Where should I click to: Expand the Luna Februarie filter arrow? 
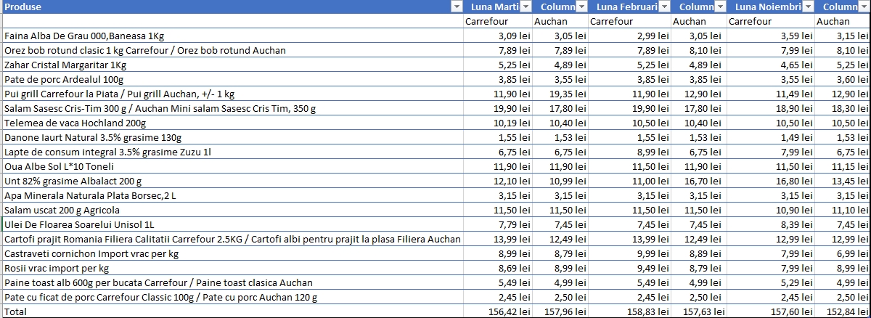coord(664,7)
